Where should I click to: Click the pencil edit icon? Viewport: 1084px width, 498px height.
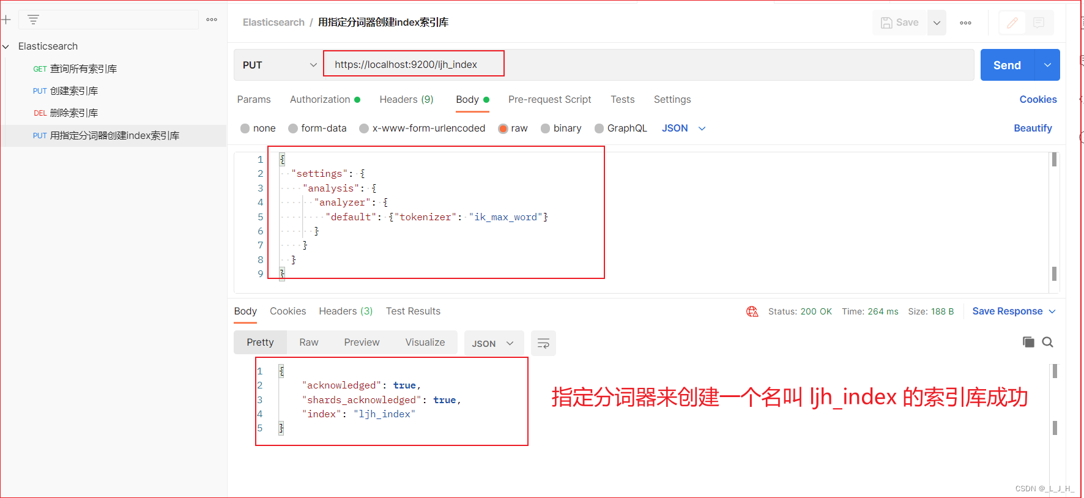(x=1012, y=23)
